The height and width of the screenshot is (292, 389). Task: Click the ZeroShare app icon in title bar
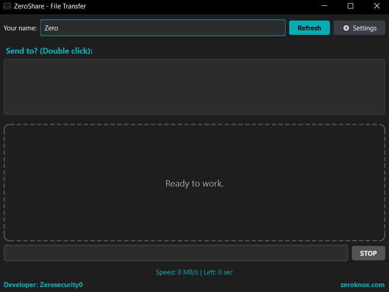pyautogui.click(x=7, y=6)
